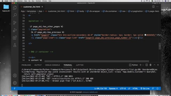This screenshot has width=171, height=96.
Task: Close the customer_list.html tab
Action: [42, 7]
